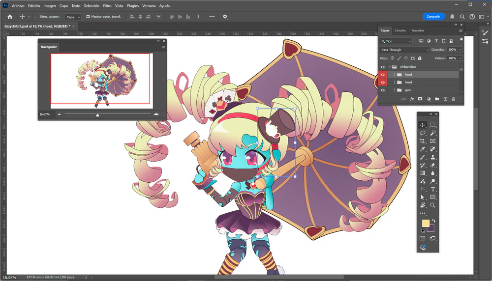Click Delete layer trash icon
This screenshot has height=281, width=492.
454,99
